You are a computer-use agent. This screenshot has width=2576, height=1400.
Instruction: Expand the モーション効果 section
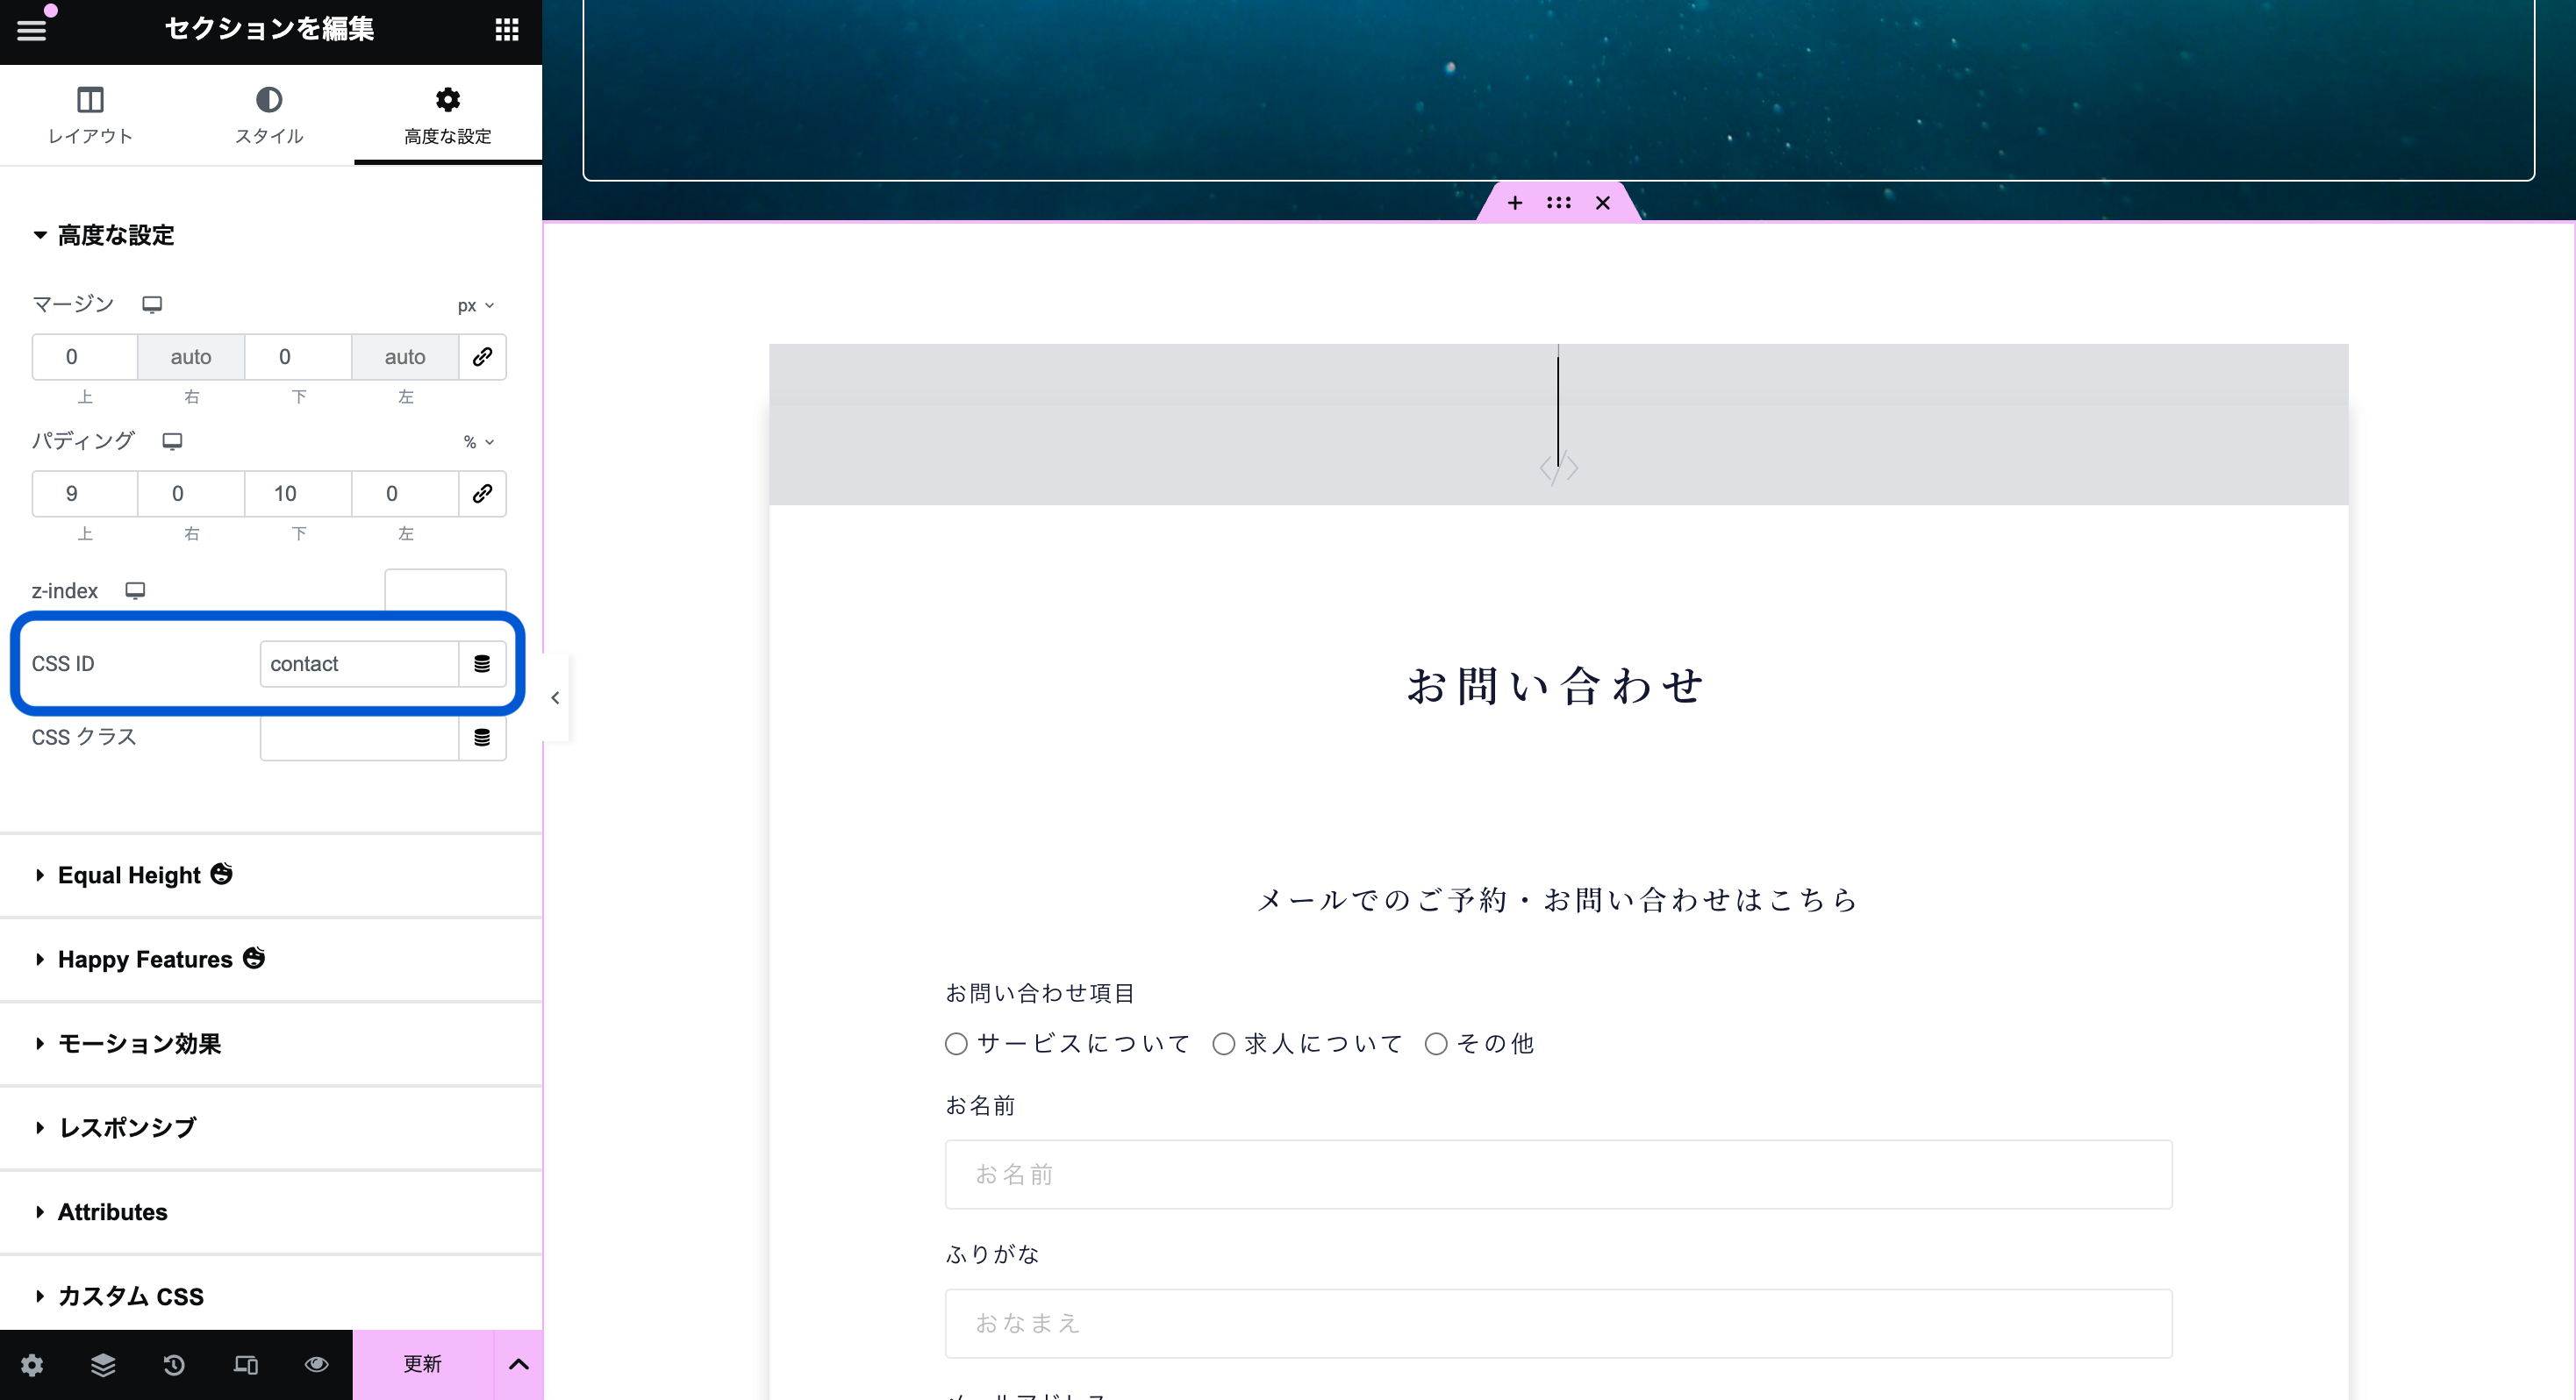pyautogui.click(x=140, y=1044)
